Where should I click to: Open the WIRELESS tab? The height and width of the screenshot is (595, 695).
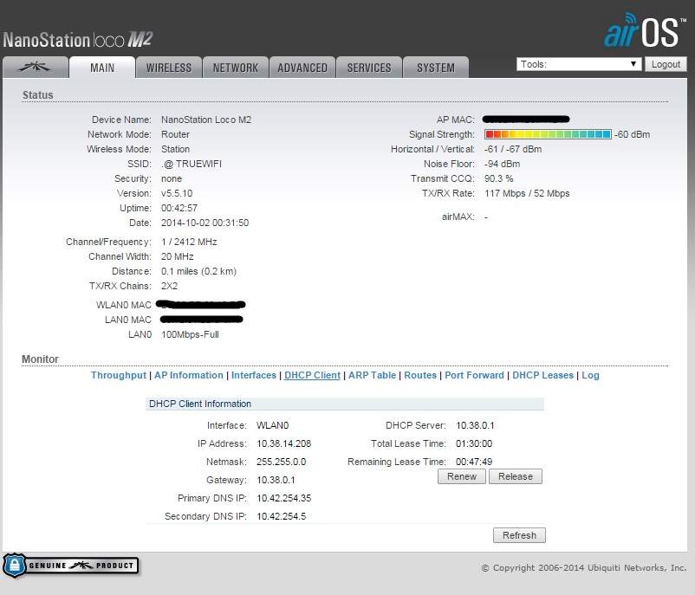pyautogui.click(x=169, y=68)
